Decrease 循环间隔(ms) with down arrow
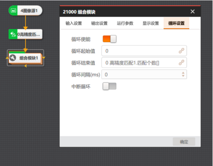Screen dimensions: 213x166 [183, 76]
